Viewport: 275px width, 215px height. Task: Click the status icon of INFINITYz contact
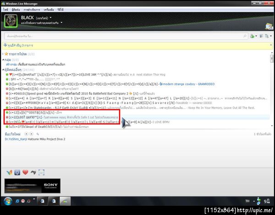(x=7, y=84)
